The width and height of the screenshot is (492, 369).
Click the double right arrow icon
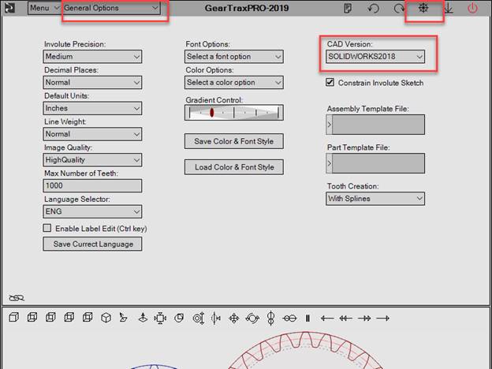(364, 319)
